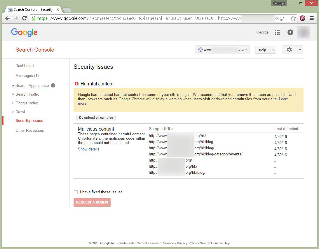The image size is (319, 249).
Task: Open the site property dropdown
Action: coord(223,50)
